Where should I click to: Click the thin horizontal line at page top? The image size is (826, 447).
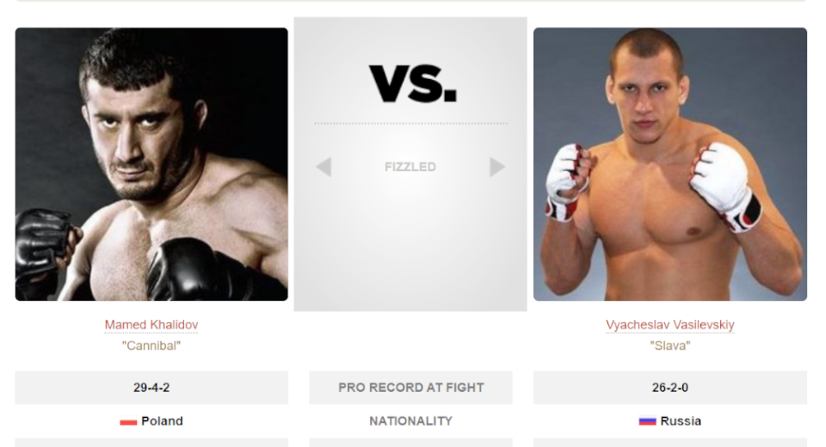410,1
